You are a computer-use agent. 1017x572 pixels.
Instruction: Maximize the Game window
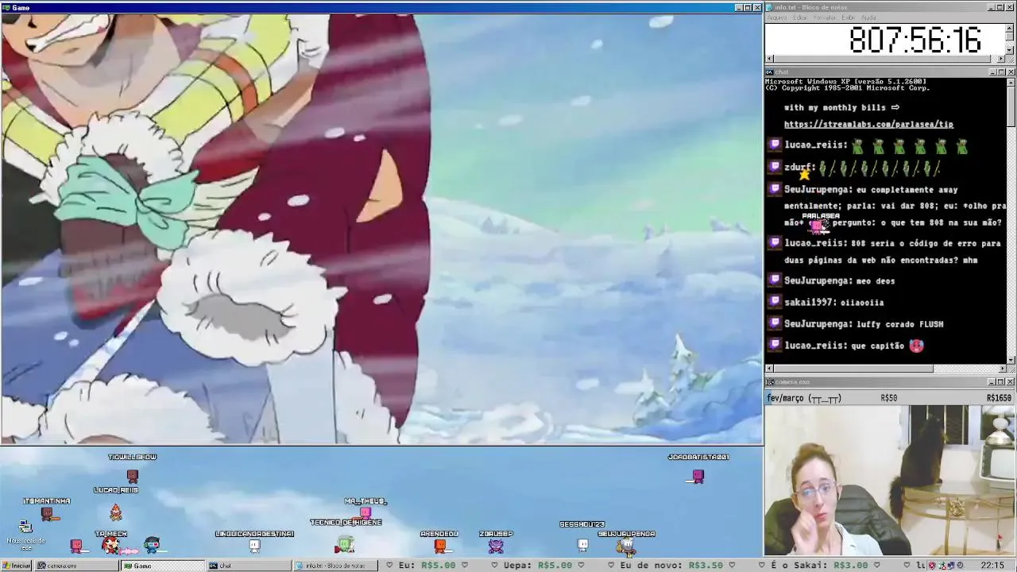747,7
